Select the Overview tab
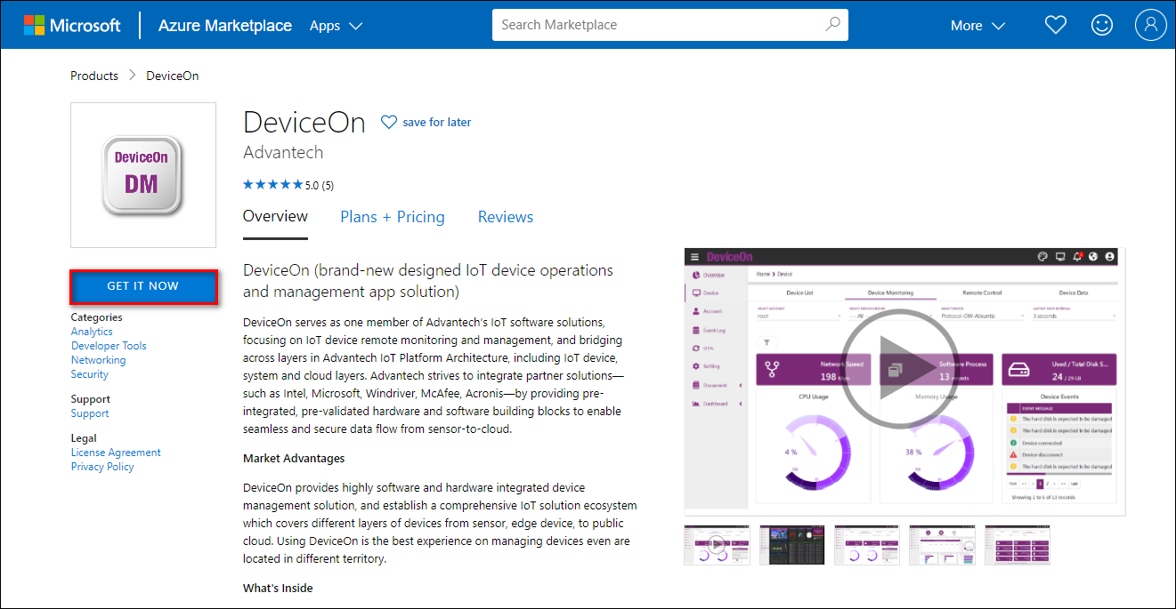The height and width of the screenshot is (609, 1176). [275, 216]
